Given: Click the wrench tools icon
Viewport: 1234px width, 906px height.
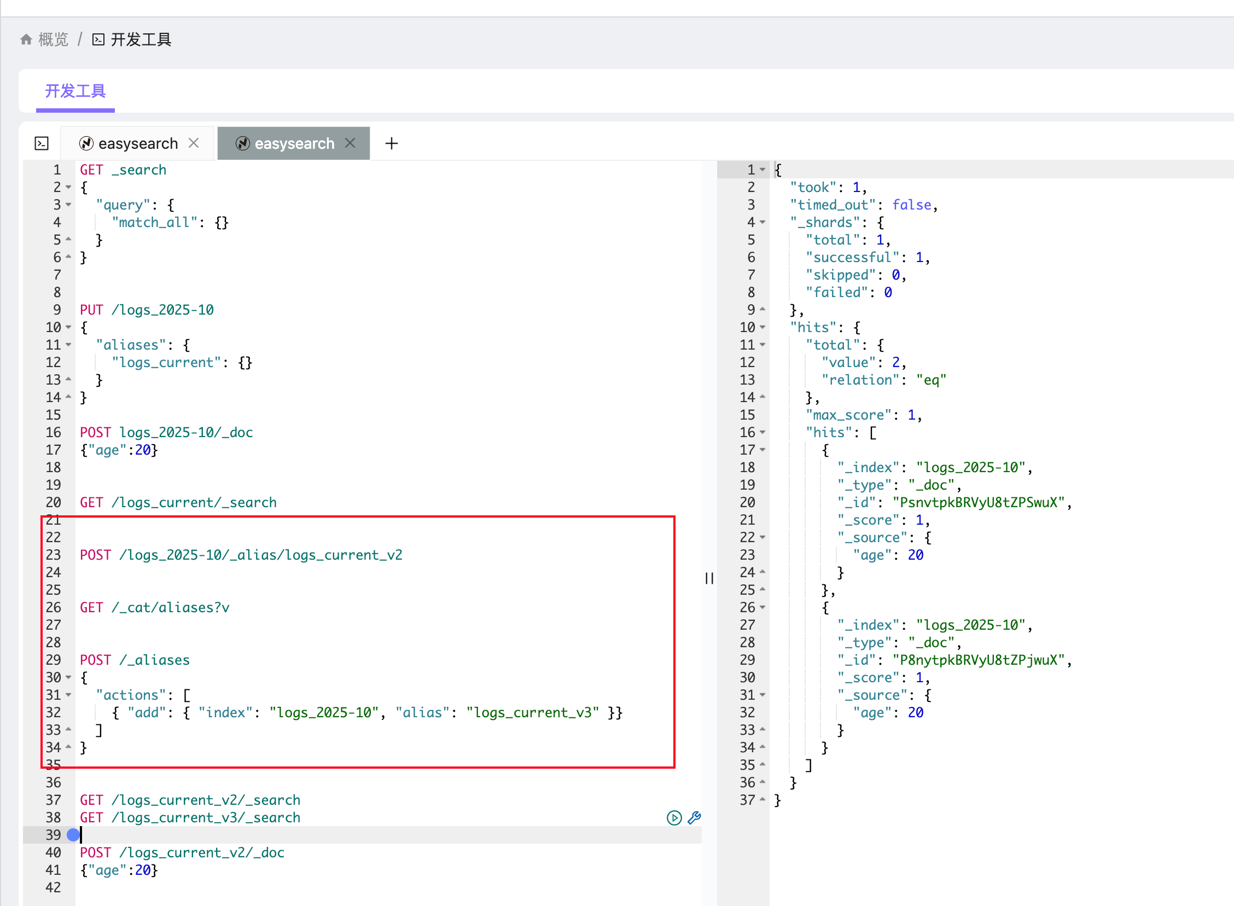Looking at the screenshot, I should [x=694, y=818].
